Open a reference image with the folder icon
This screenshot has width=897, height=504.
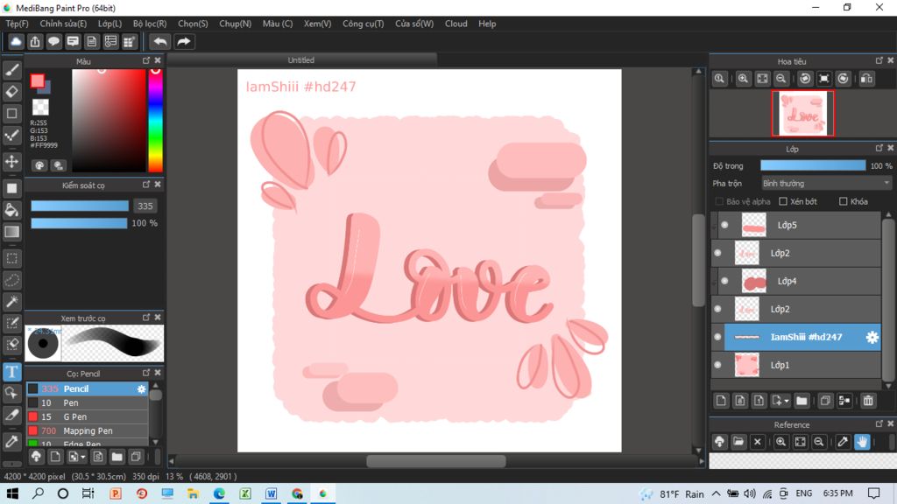click(738, 442)
